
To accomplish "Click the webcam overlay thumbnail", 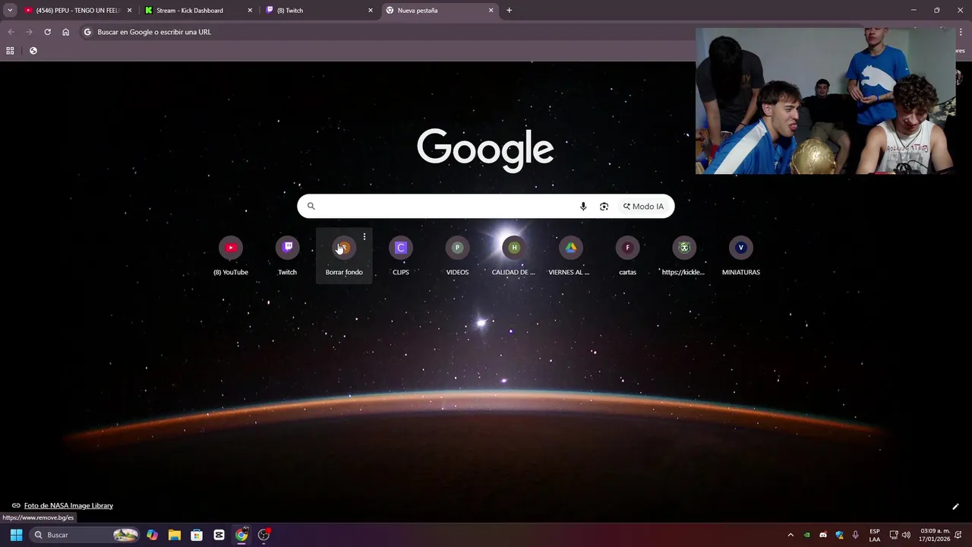I will pos(825,101).
